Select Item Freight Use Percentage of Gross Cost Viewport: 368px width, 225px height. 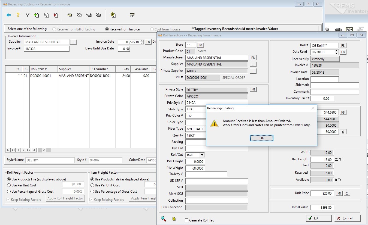pos(114,192)
